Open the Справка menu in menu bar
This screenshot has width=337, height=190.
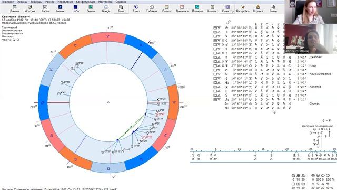121,2
